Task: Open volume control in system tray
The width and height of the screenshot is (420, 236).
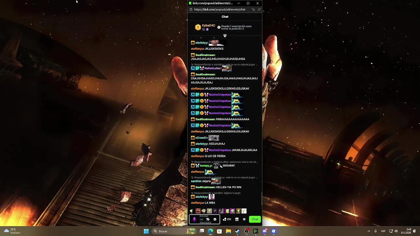Action: click(x=396, y=231)
